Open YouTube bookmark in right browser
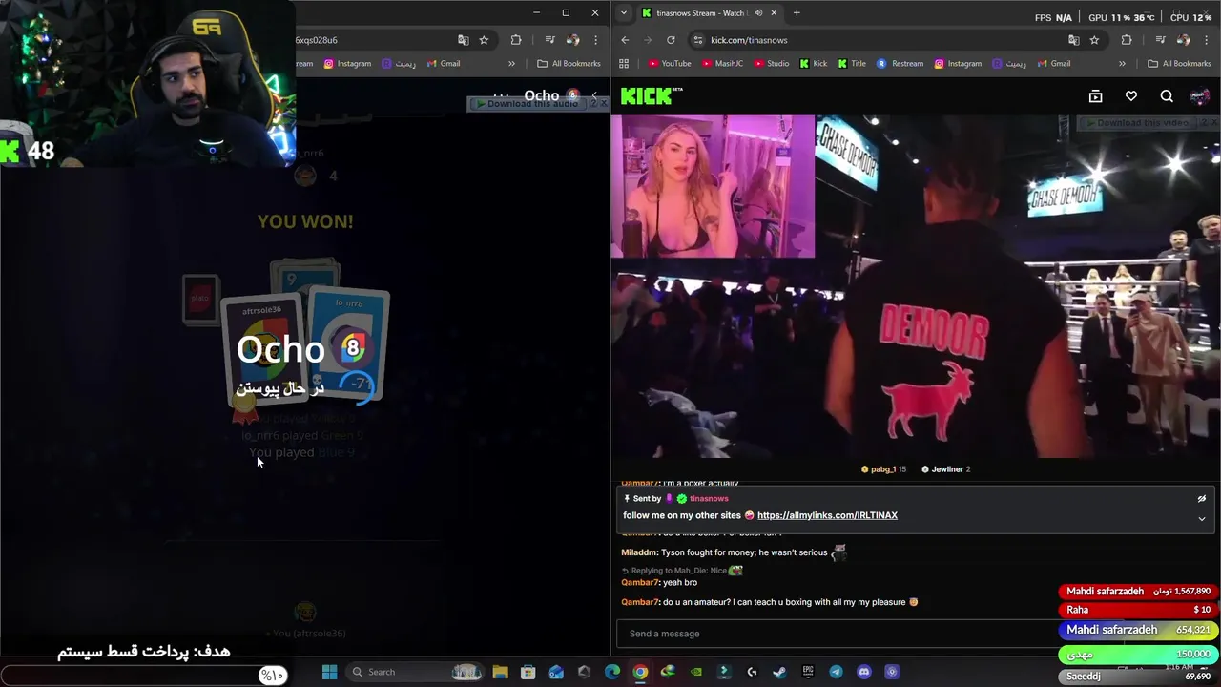This screenshot has width=1221, height=687. [669, 64]
